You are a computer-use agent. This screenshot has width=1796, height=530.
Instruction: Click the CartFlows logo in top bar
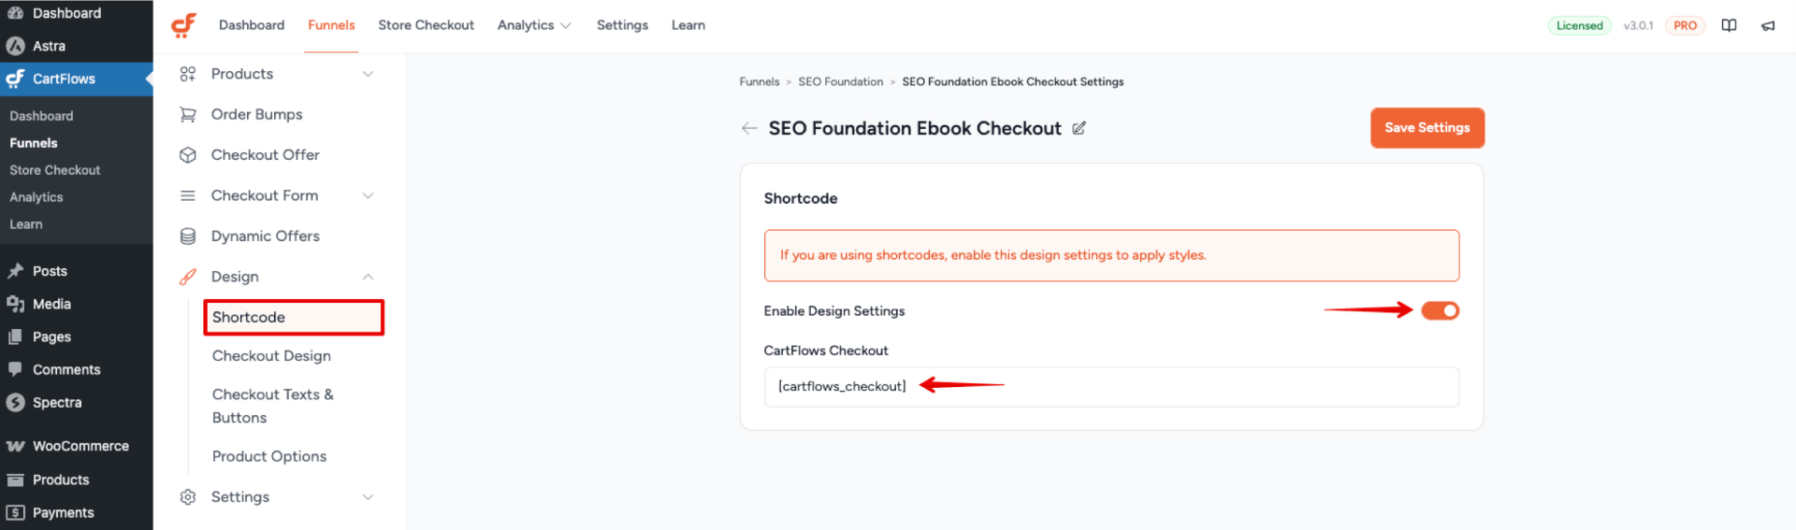183,25
